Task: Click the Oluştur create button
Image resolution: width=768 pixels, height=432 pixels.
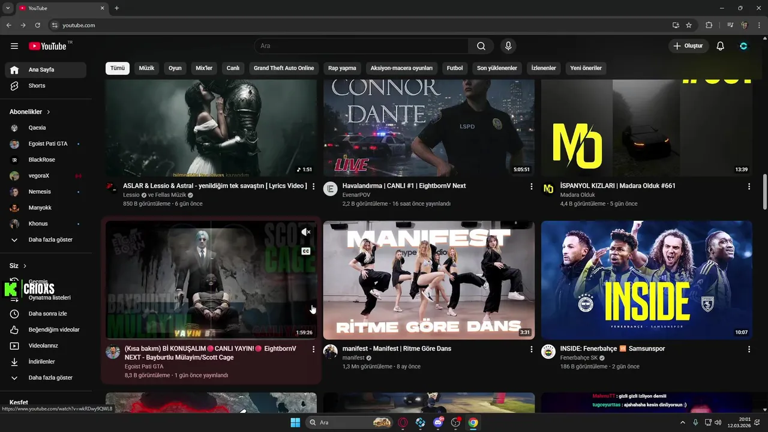Action: pyautogui.click(x=689, y=46)
